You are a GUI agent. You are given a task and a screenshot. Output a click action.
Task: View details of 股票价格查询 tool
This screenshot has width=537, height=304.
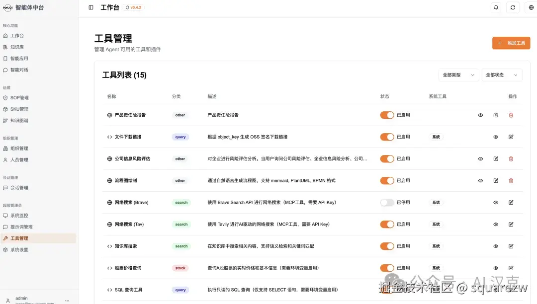[x=496, y=268]
